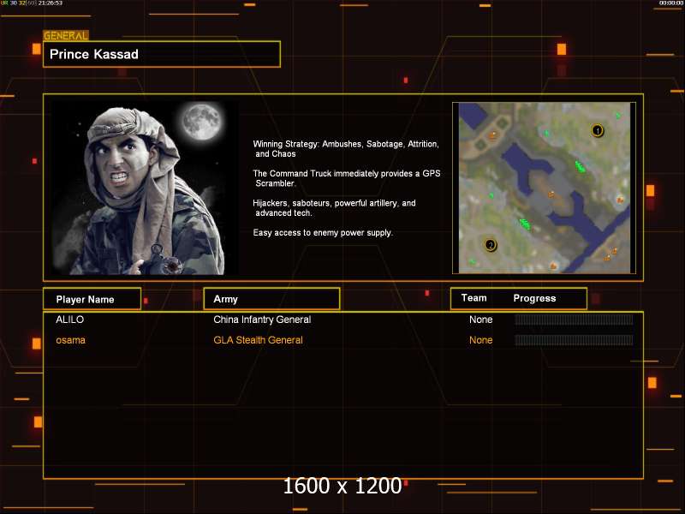
Task: Click the 00:00:00 timer in top-right corner
Action: coord(665,3)
